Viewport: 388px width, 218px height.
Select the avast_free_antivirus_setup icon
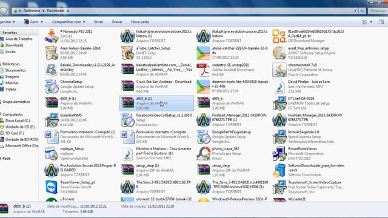(x=279, y=53)
